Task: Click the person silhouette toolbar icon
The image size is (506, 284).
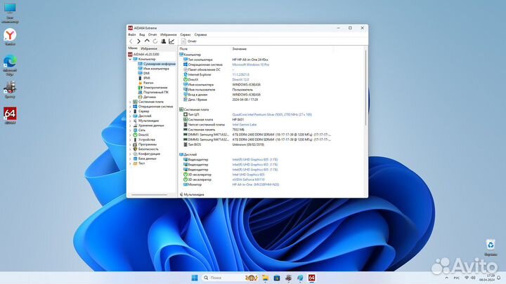Action: (163, 41)
